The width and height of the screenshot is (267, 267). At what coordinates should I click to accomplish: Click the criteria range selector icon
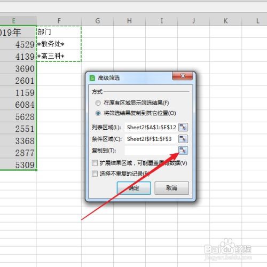coord(183,139)
